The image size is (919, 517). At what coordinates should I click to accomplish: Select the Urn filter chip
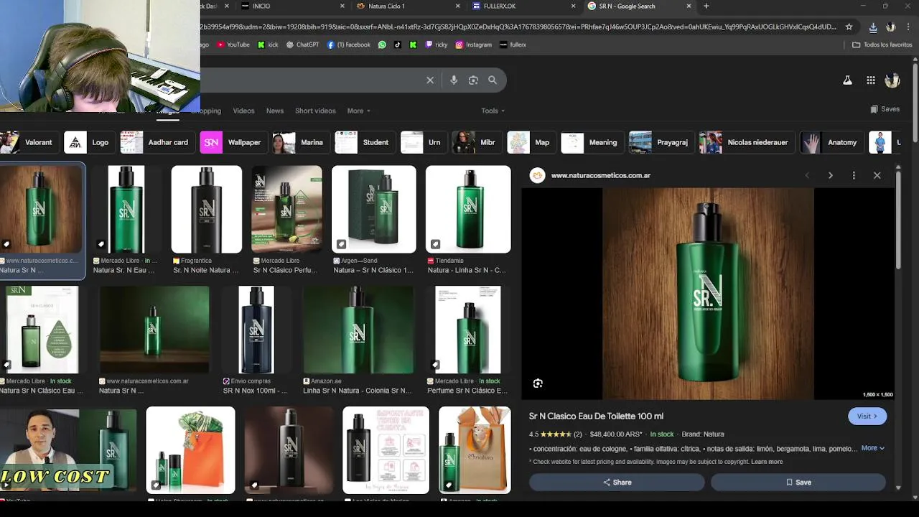pos(423,142)
